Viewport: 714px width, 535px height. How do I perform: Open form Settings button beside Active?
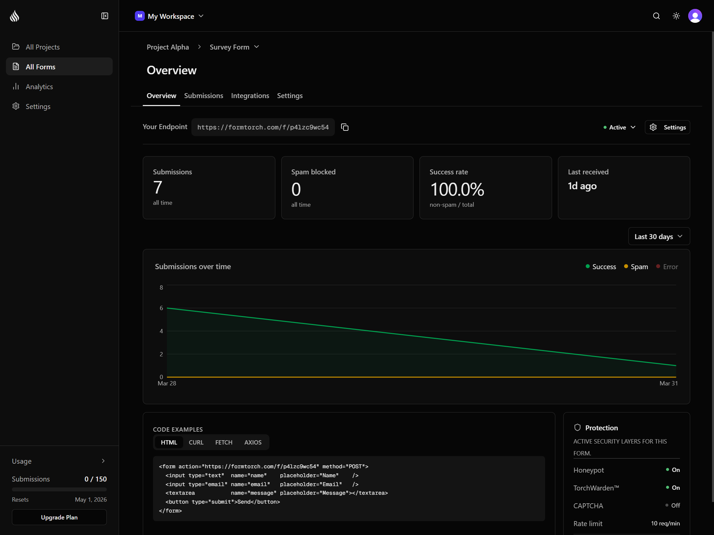click(x=667, y=127)
